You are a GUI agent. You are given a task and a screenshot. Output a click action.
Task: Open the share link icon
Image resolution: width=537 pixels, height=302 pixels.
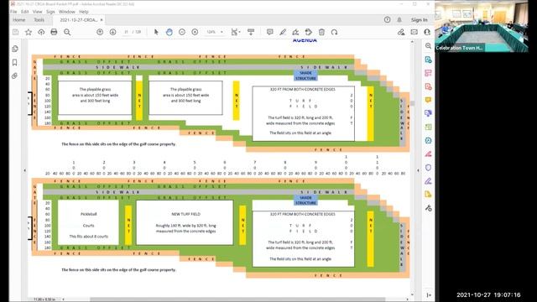[401, 32]
